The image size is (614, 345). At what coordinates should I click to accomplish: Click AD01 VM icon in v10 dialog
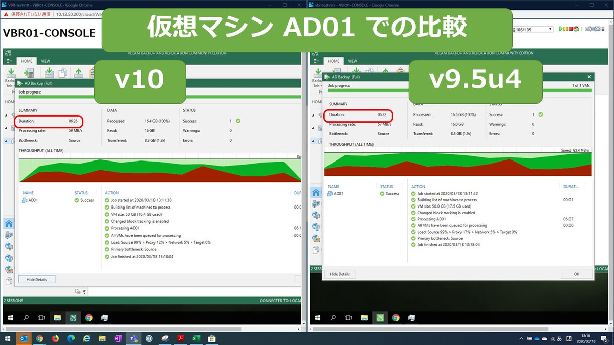pyautogui.click(x=25, y=200)
